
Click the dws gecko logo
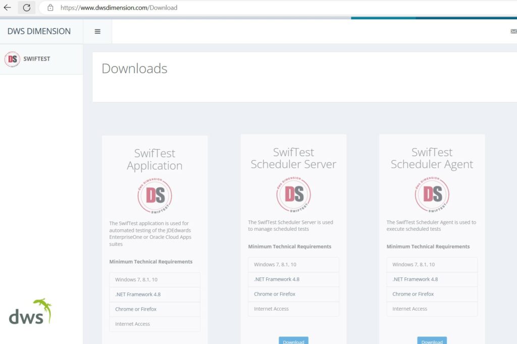click(30, 311)
